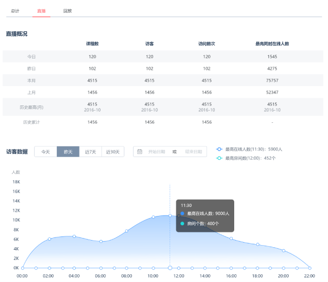Click the chart data point at 04:00
This screenshot has width=328, height=282.
74,236
